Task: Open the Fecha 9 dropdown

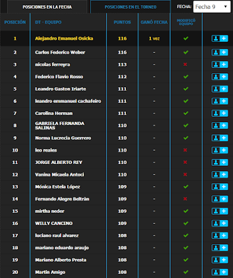Action: [x=211, y=7]
